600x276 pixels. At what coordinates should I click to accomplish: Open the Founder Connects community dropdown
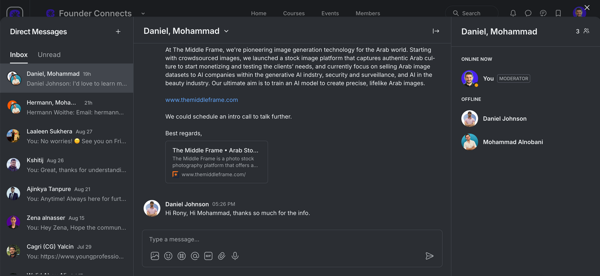(143, 13)
